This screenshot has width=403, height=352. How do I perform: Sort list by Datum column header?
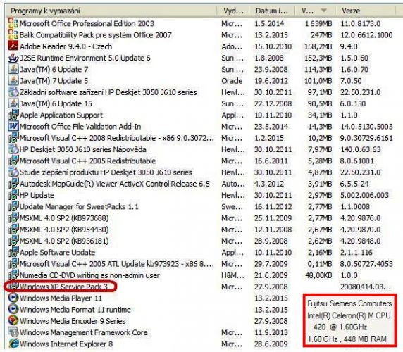(272, 11)
